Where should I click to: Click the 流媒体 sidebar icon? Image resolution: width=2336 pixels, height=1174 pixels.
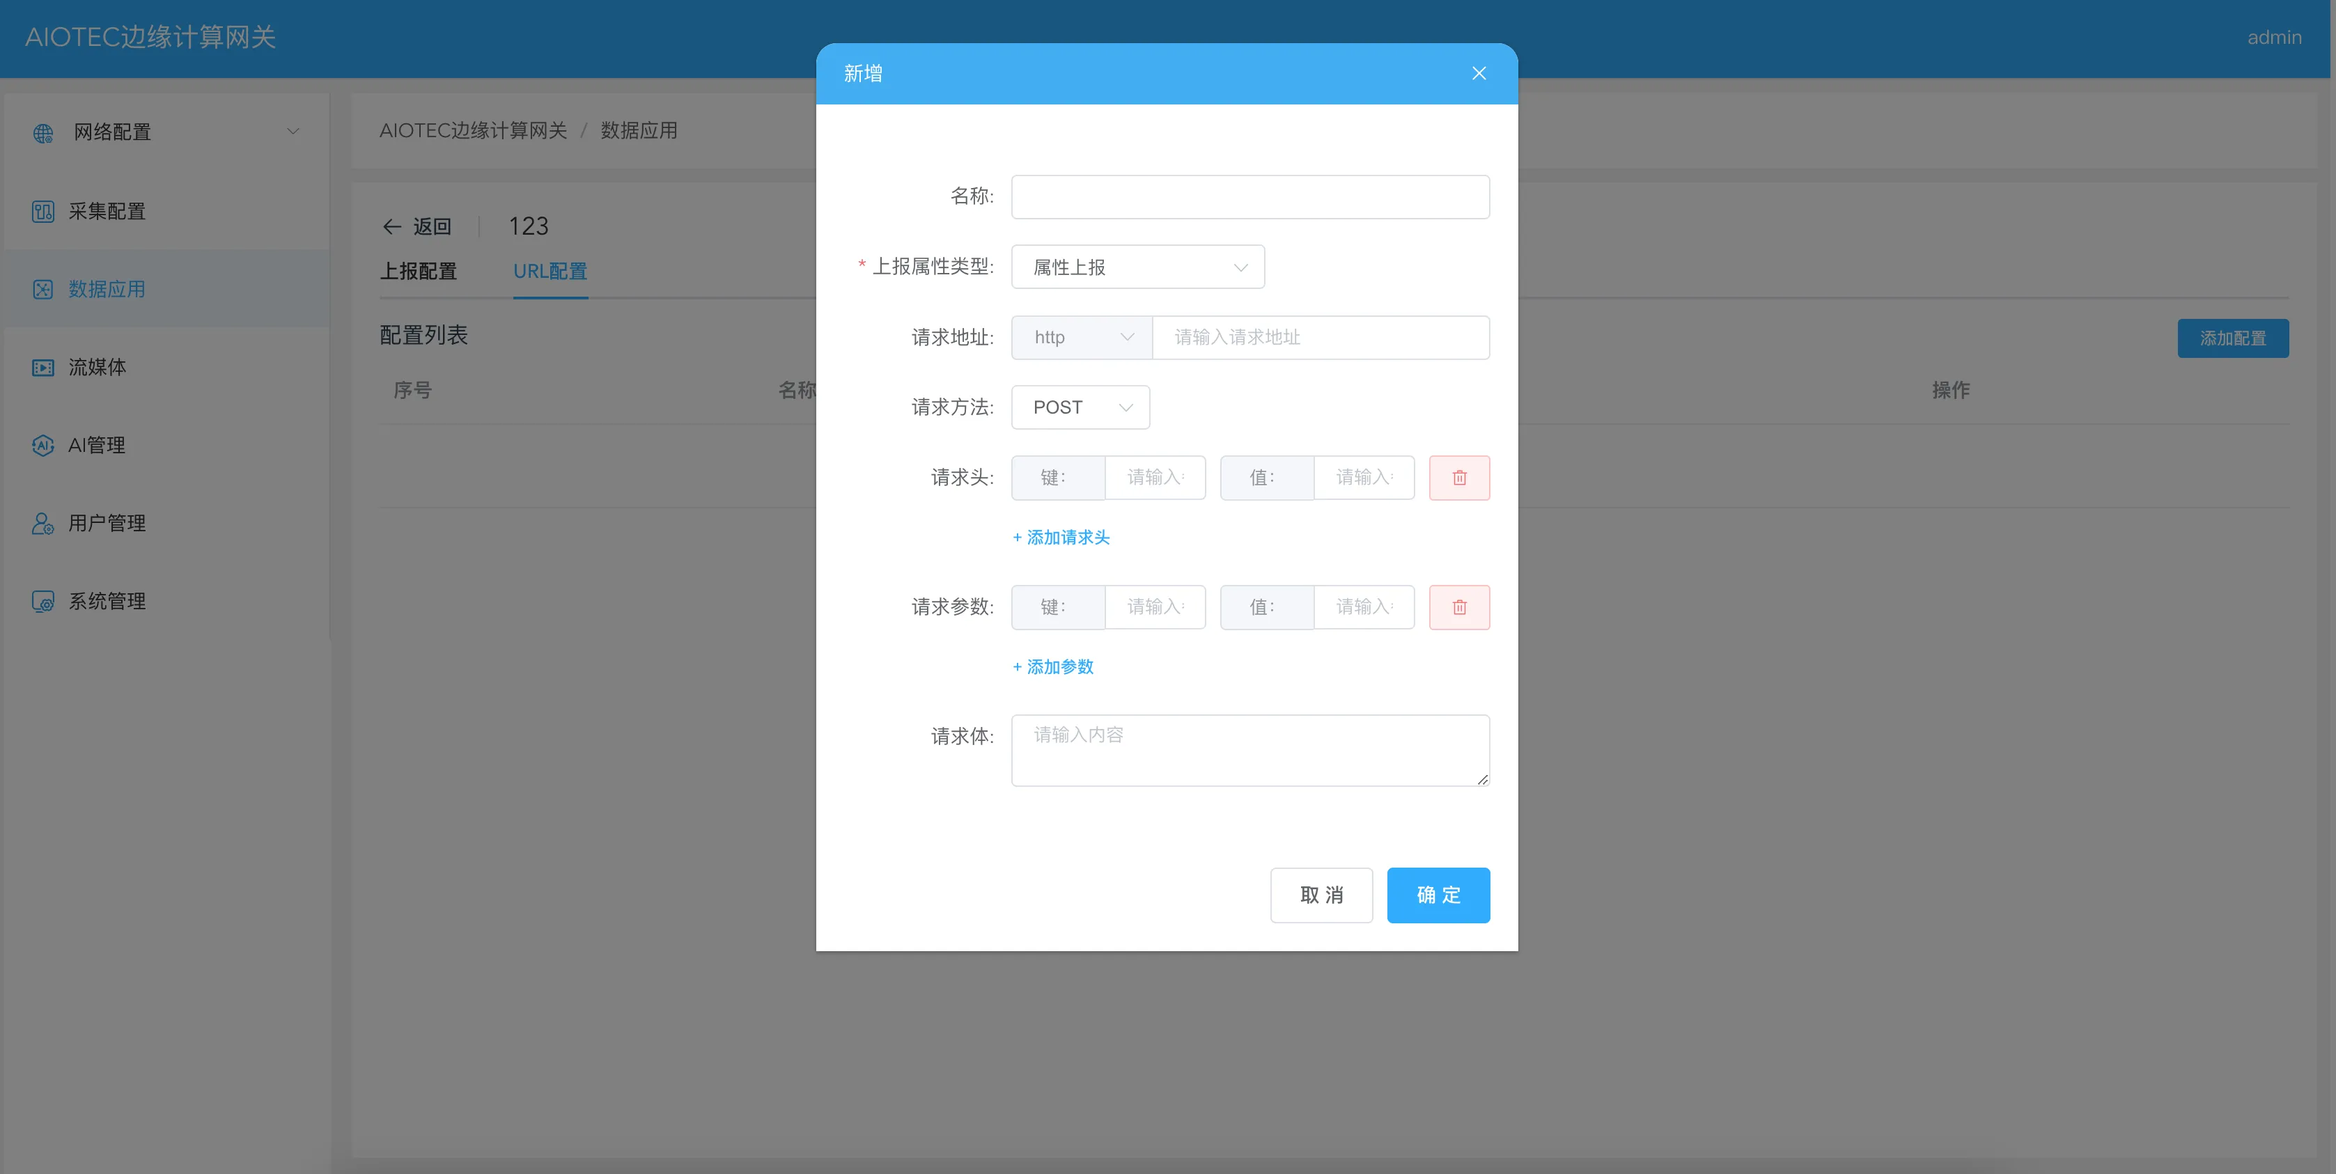coord(42,367)
